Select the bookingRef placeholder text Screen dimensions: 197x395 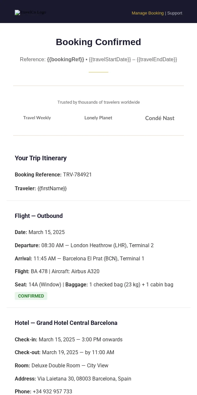coord(66,60)
